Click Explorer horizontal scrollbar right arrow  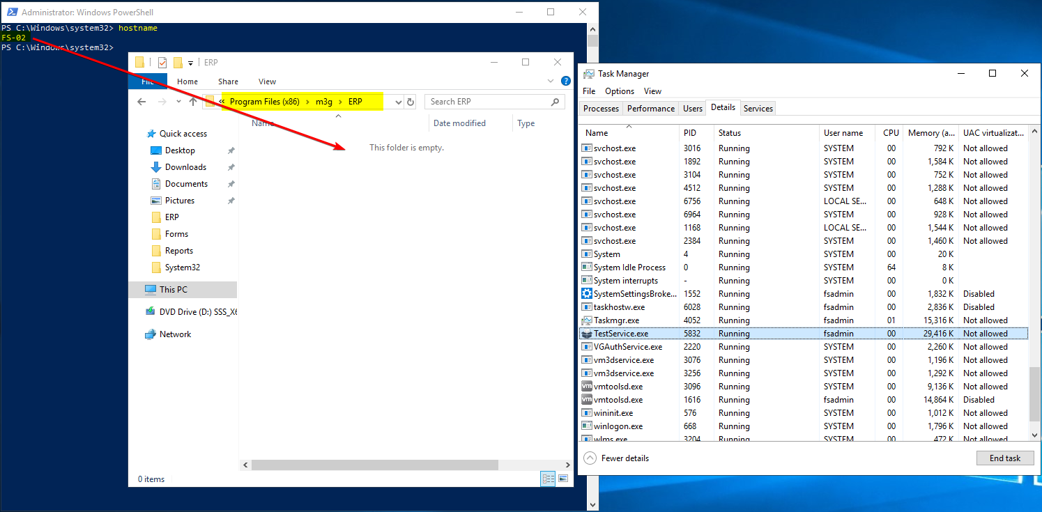(567, 465)
